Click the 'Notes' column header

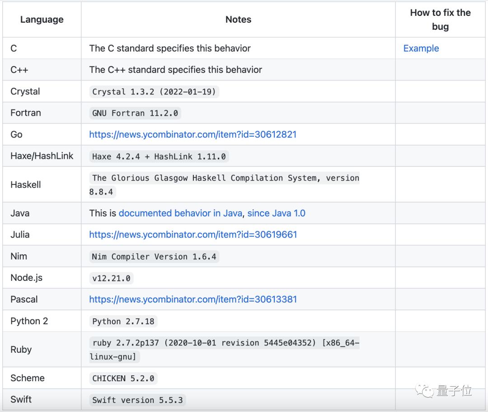(238, 19)
